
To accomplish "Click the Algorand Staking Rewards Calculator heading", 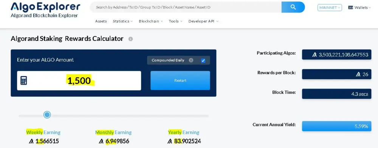I will click(67, 39).
